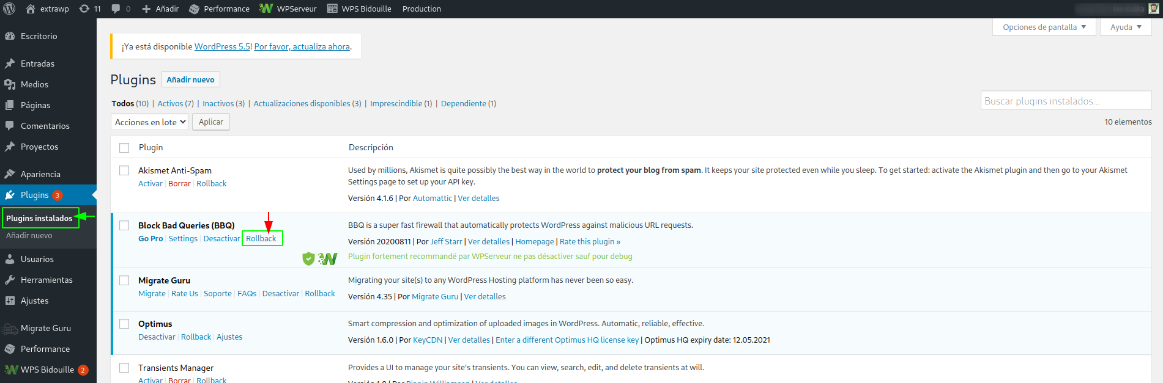Filter plugins by Inactivos
Screen dimensions: 1163x383
(x=218, y=103)
